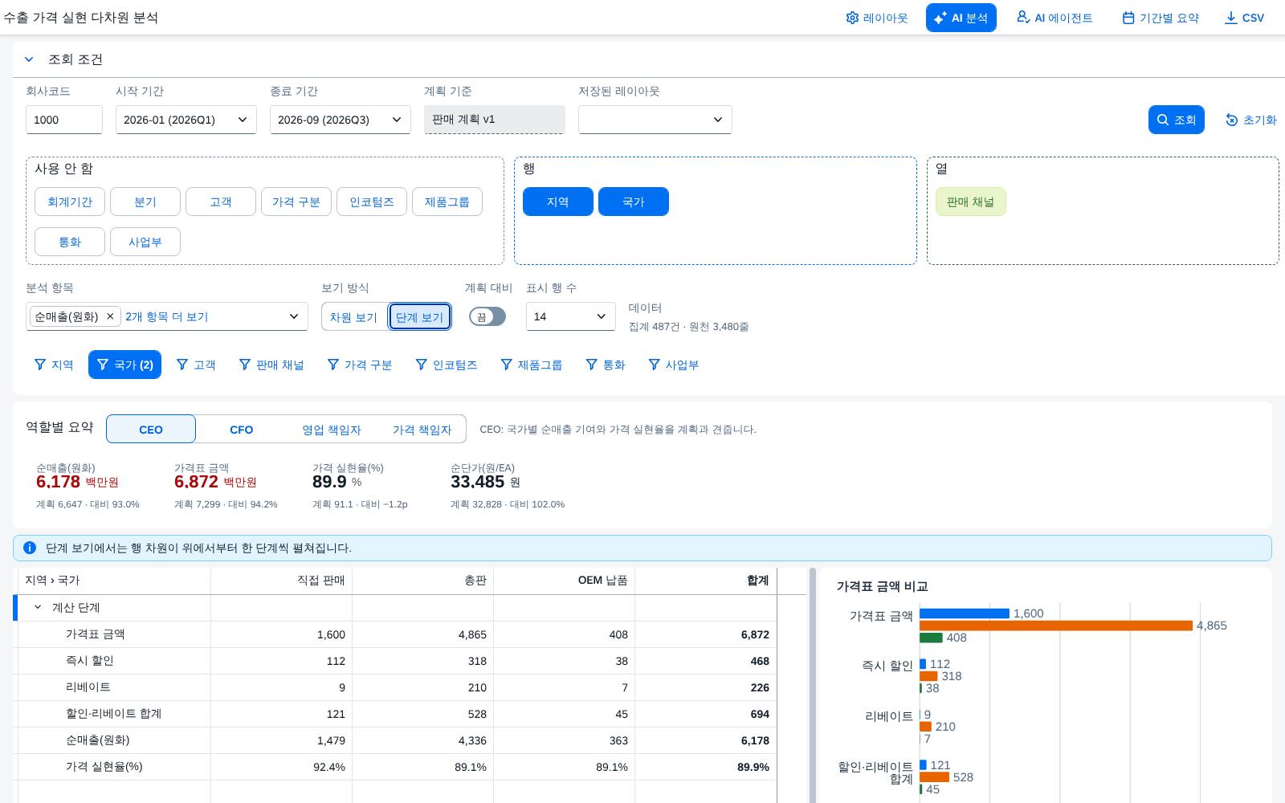
Task: Click the 판매 채널 column chip
Action: [x=970, y=202]
